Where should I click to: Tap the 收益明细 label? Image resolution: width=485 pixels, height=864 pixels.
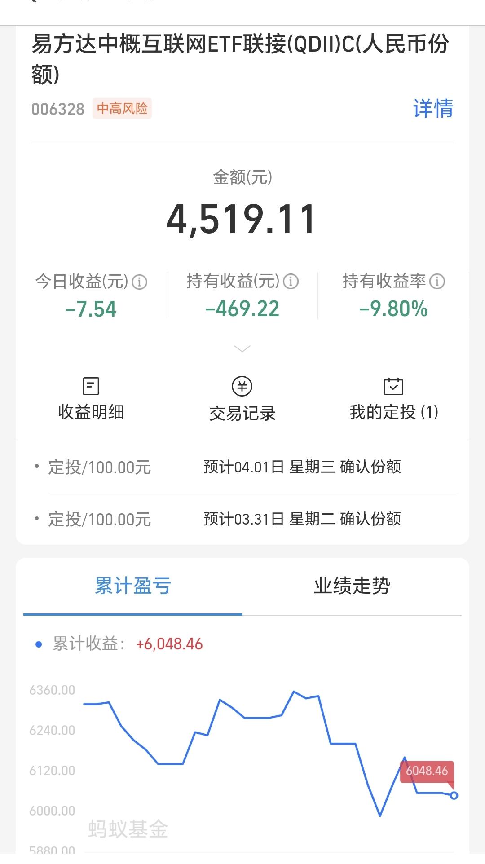click(x=91, y=412)
